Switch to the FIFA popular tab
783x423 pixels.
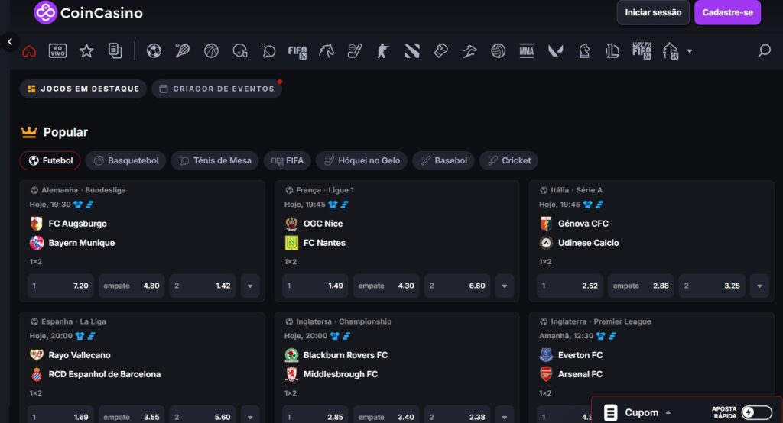point(288,160)
